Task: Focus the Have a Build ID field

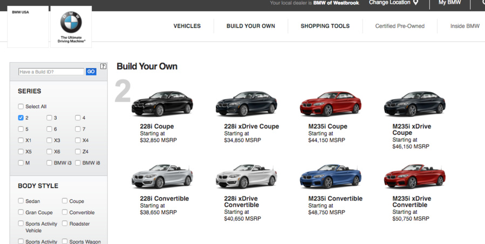Action: pos(51,72)
